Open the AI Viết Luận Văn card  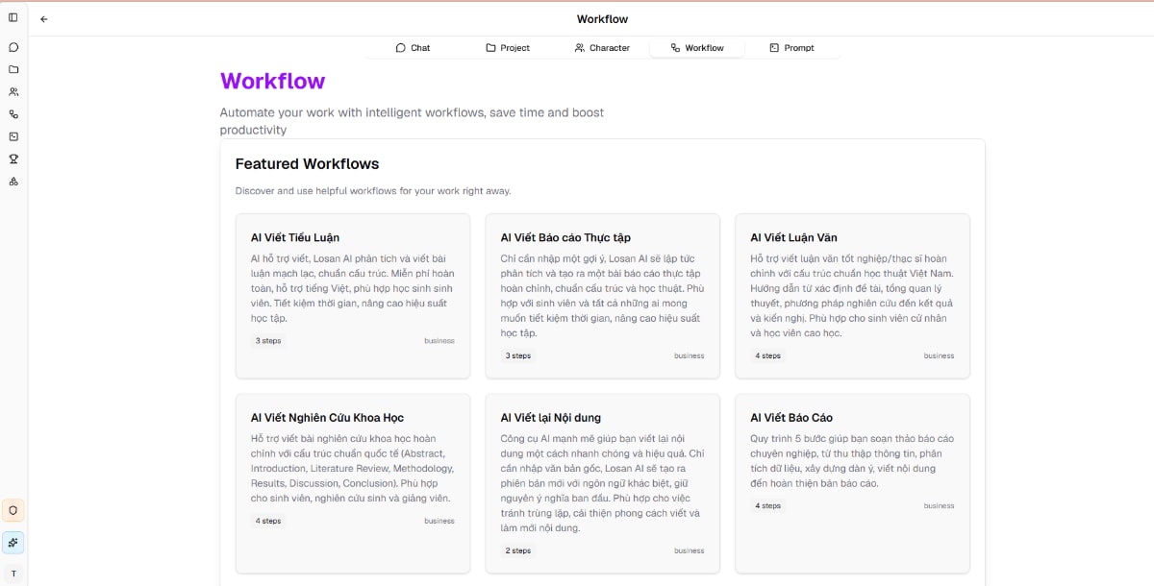[x=852, y=295]
